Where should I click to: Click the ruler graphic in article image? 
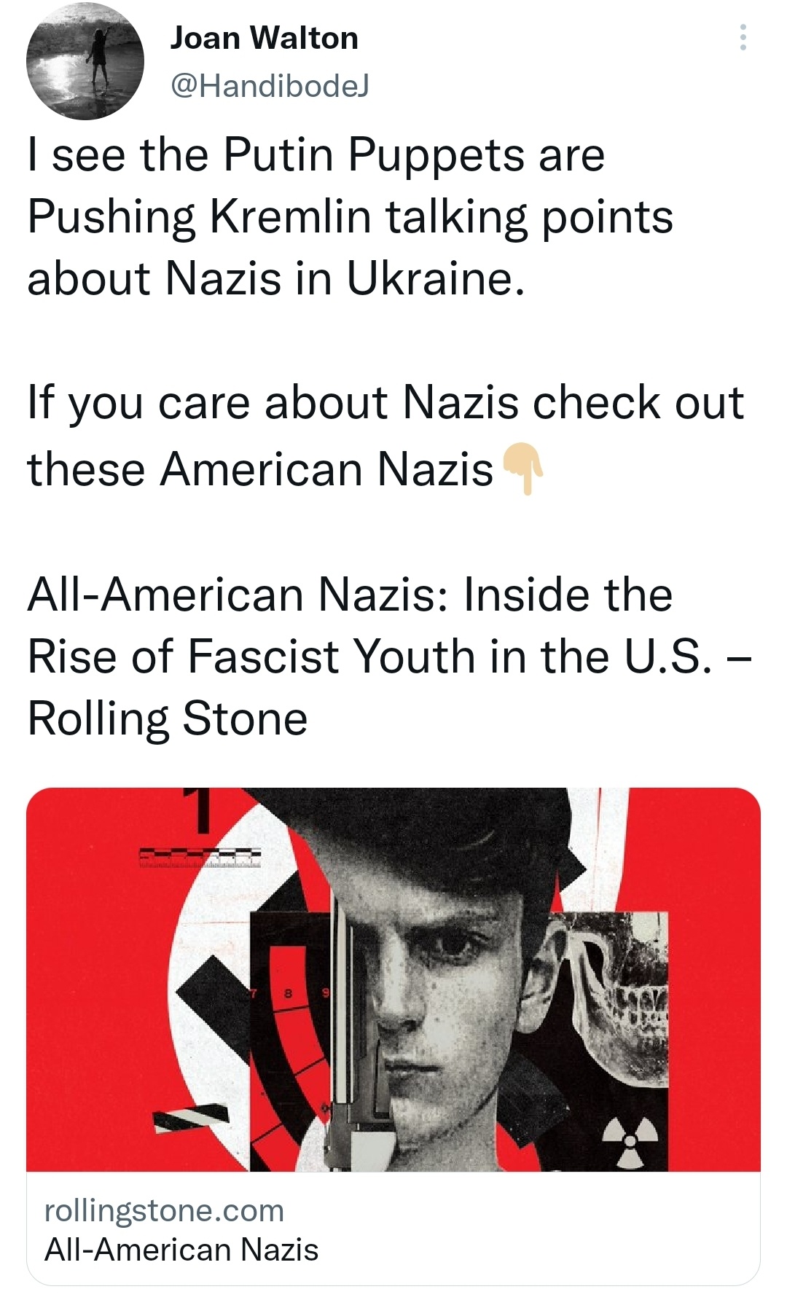coord(200,858)
